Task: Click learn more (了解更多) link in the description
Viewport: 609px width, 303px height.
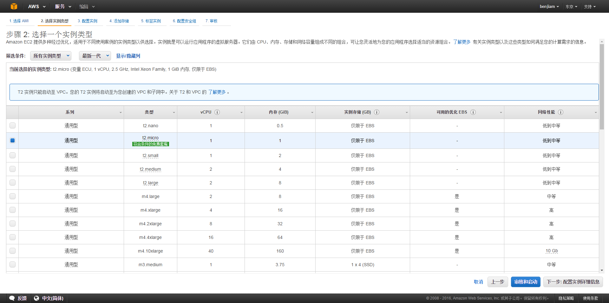Action: pyautogui.click(x=462, y=42)
